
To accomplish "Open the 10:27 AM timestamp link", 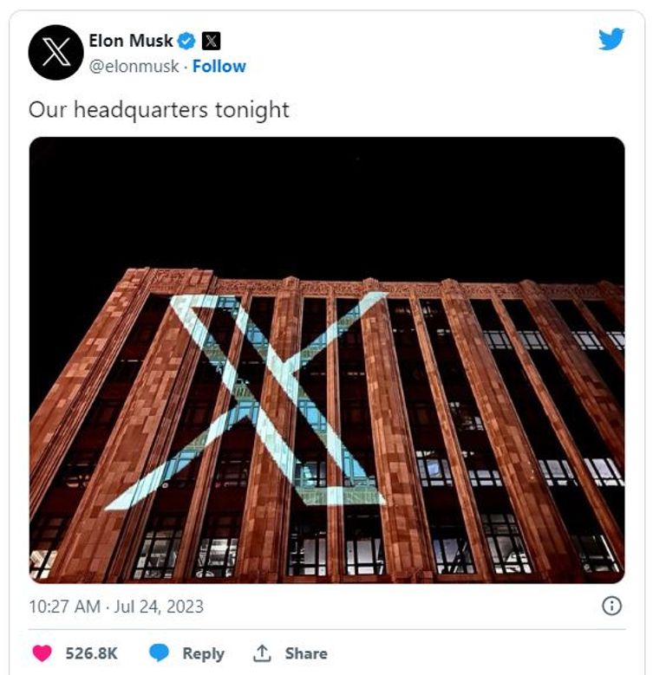I will click(x=64, y=607).
